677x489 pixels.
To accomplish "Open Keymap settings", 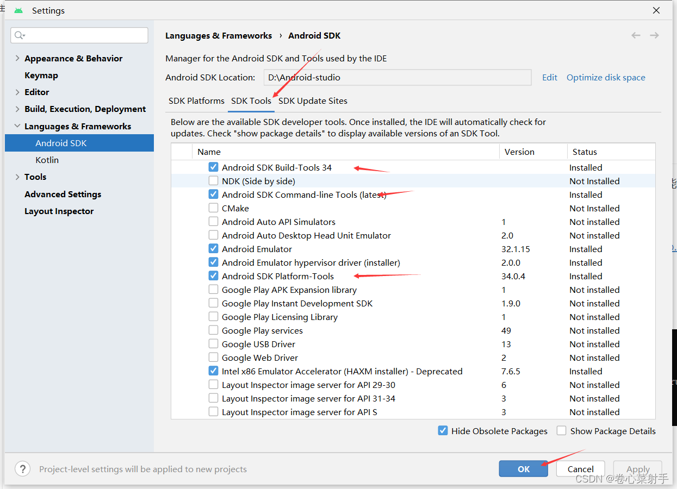I will [41, 75].
